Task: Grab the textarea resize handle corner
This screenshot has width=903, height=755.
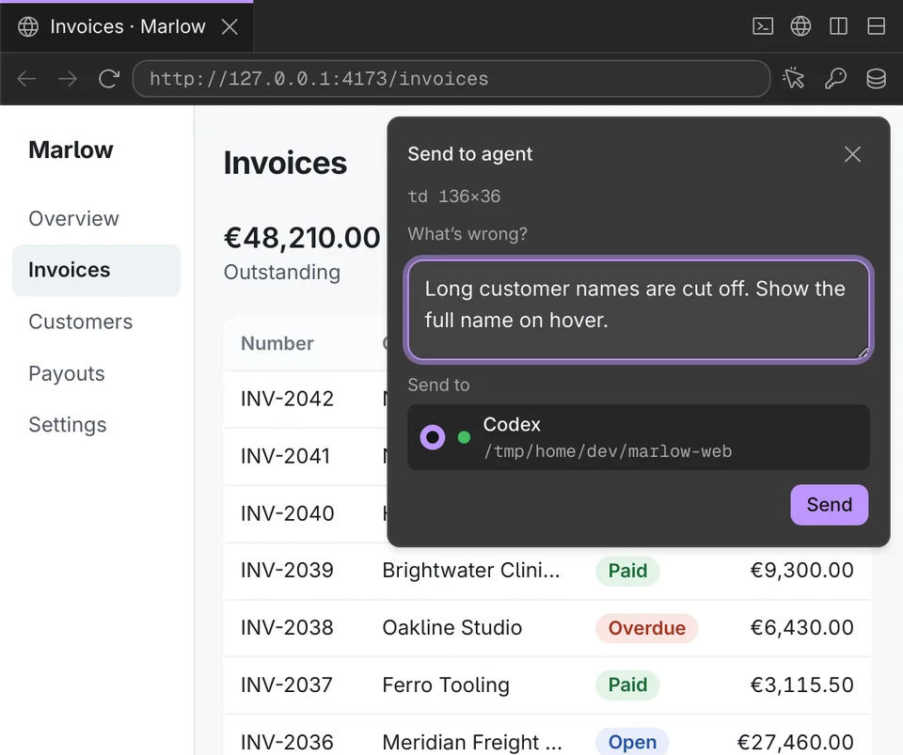Action: 863,353
